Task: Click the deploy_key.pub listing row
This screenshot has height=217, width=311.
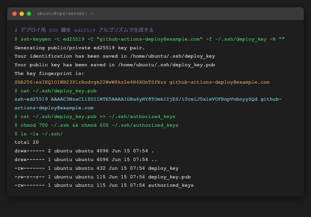Action: [103, 177]
